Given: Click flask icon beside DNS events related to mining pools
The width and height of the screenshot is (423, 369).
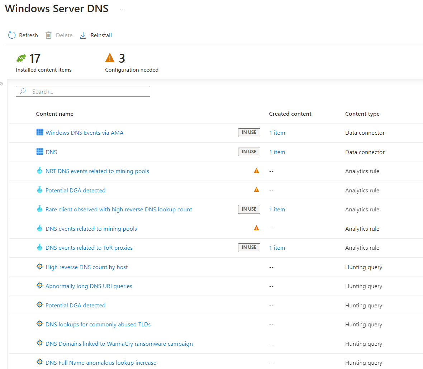Looking at the screenshot, I should (40, 228).
